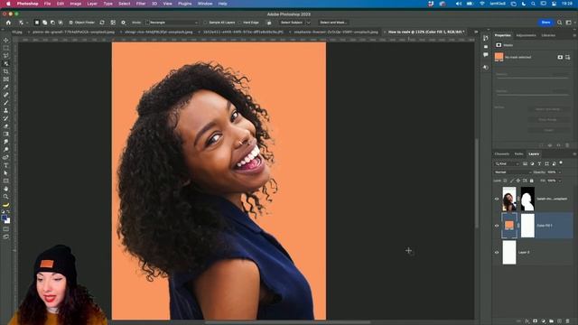Switch to the Adjustments tab
578x325 pixels.
[526, 35]
